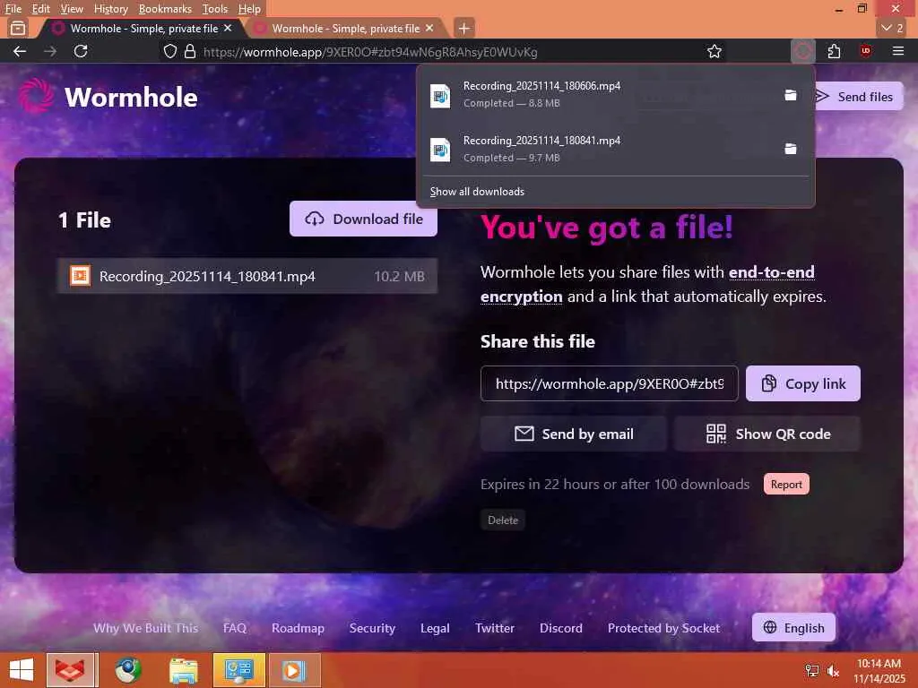Screen dimensions: 918x688
Task: Click the red fox taskbar app
Action: tap(70, 670)
